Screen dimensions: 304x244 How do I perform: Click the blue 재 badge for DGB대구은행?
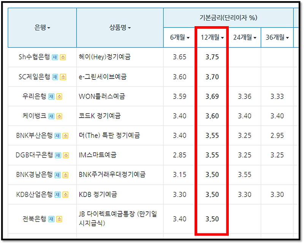(58, 155)
